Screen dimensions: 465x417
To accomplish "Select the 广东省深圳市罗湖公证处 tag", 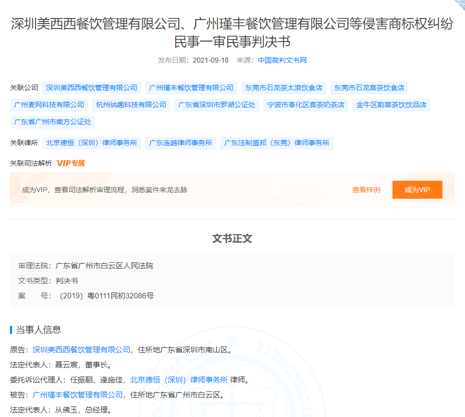I will coord(217,105).
